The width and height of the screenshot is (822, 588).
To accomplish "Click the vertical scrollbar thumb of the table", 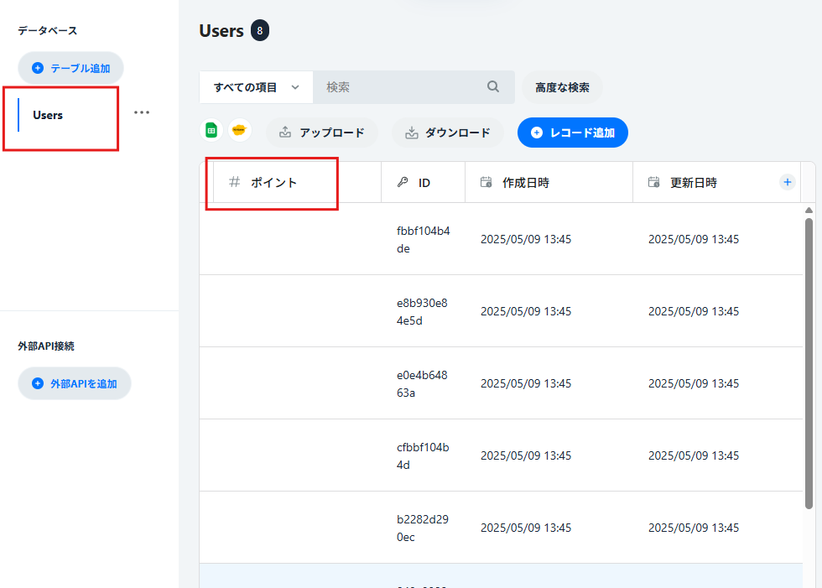I will coord(809,363).
